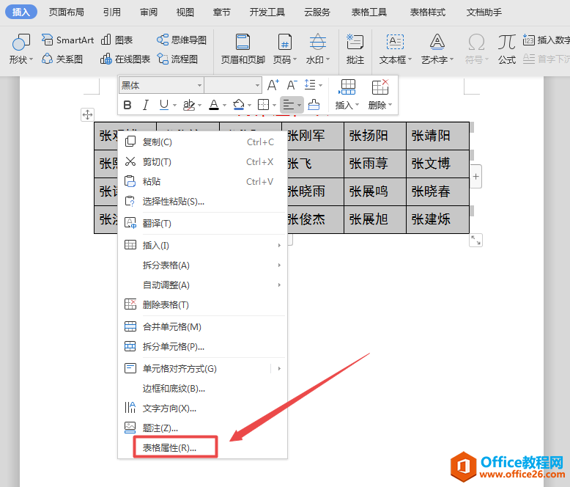The image size is (570, 487).
Task: Click the 流程图 flowchart icon
Action: pos(163,59)
